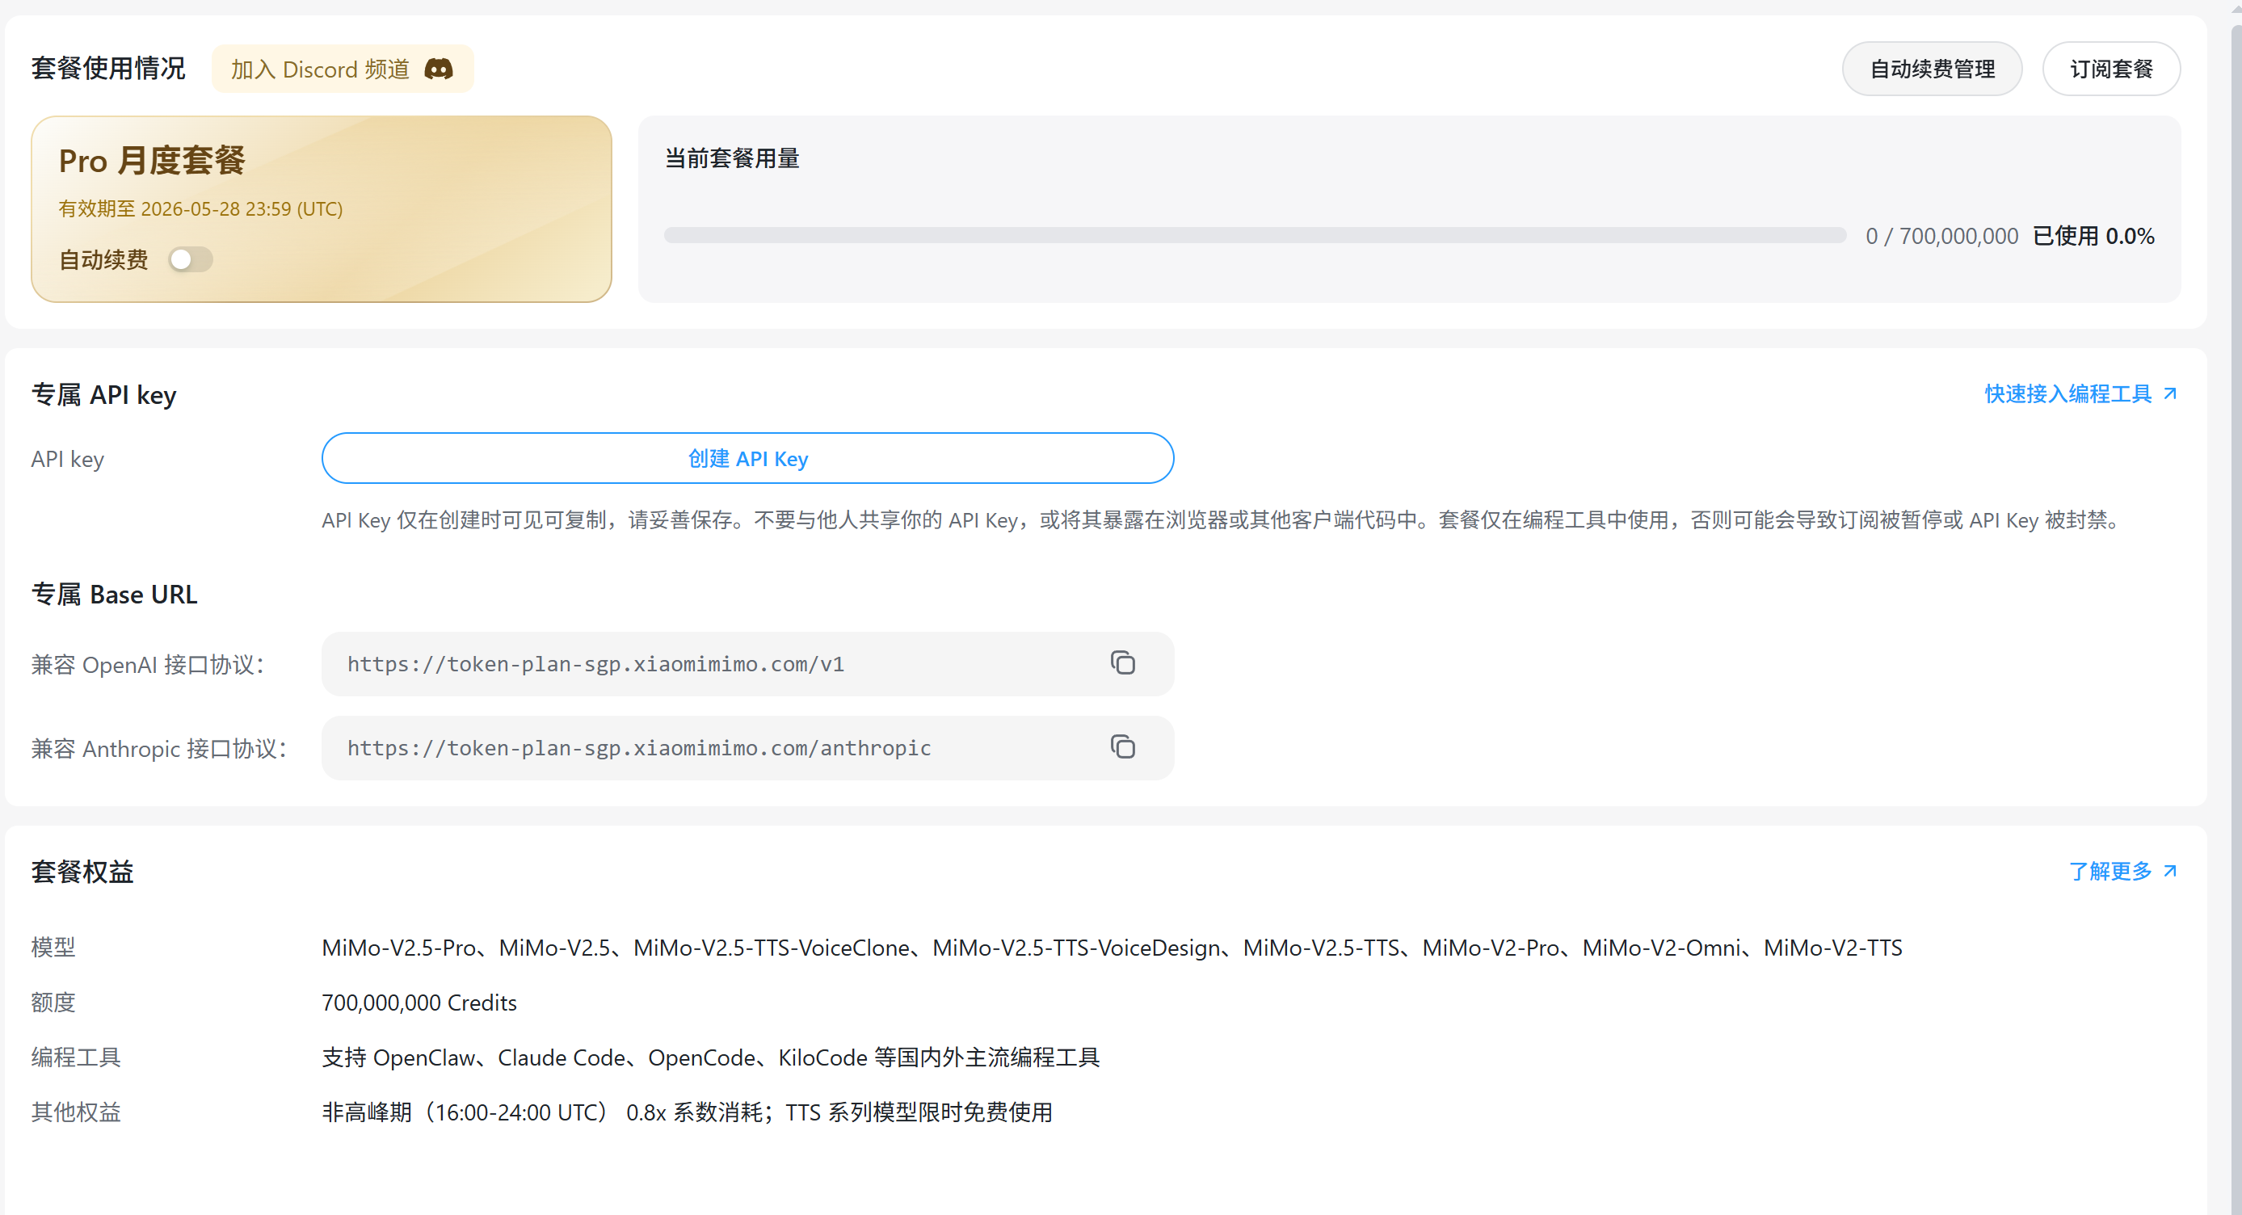Click the OpenAI base URL field
Screen dimensions: 2242x1215
tap(595, 664)
